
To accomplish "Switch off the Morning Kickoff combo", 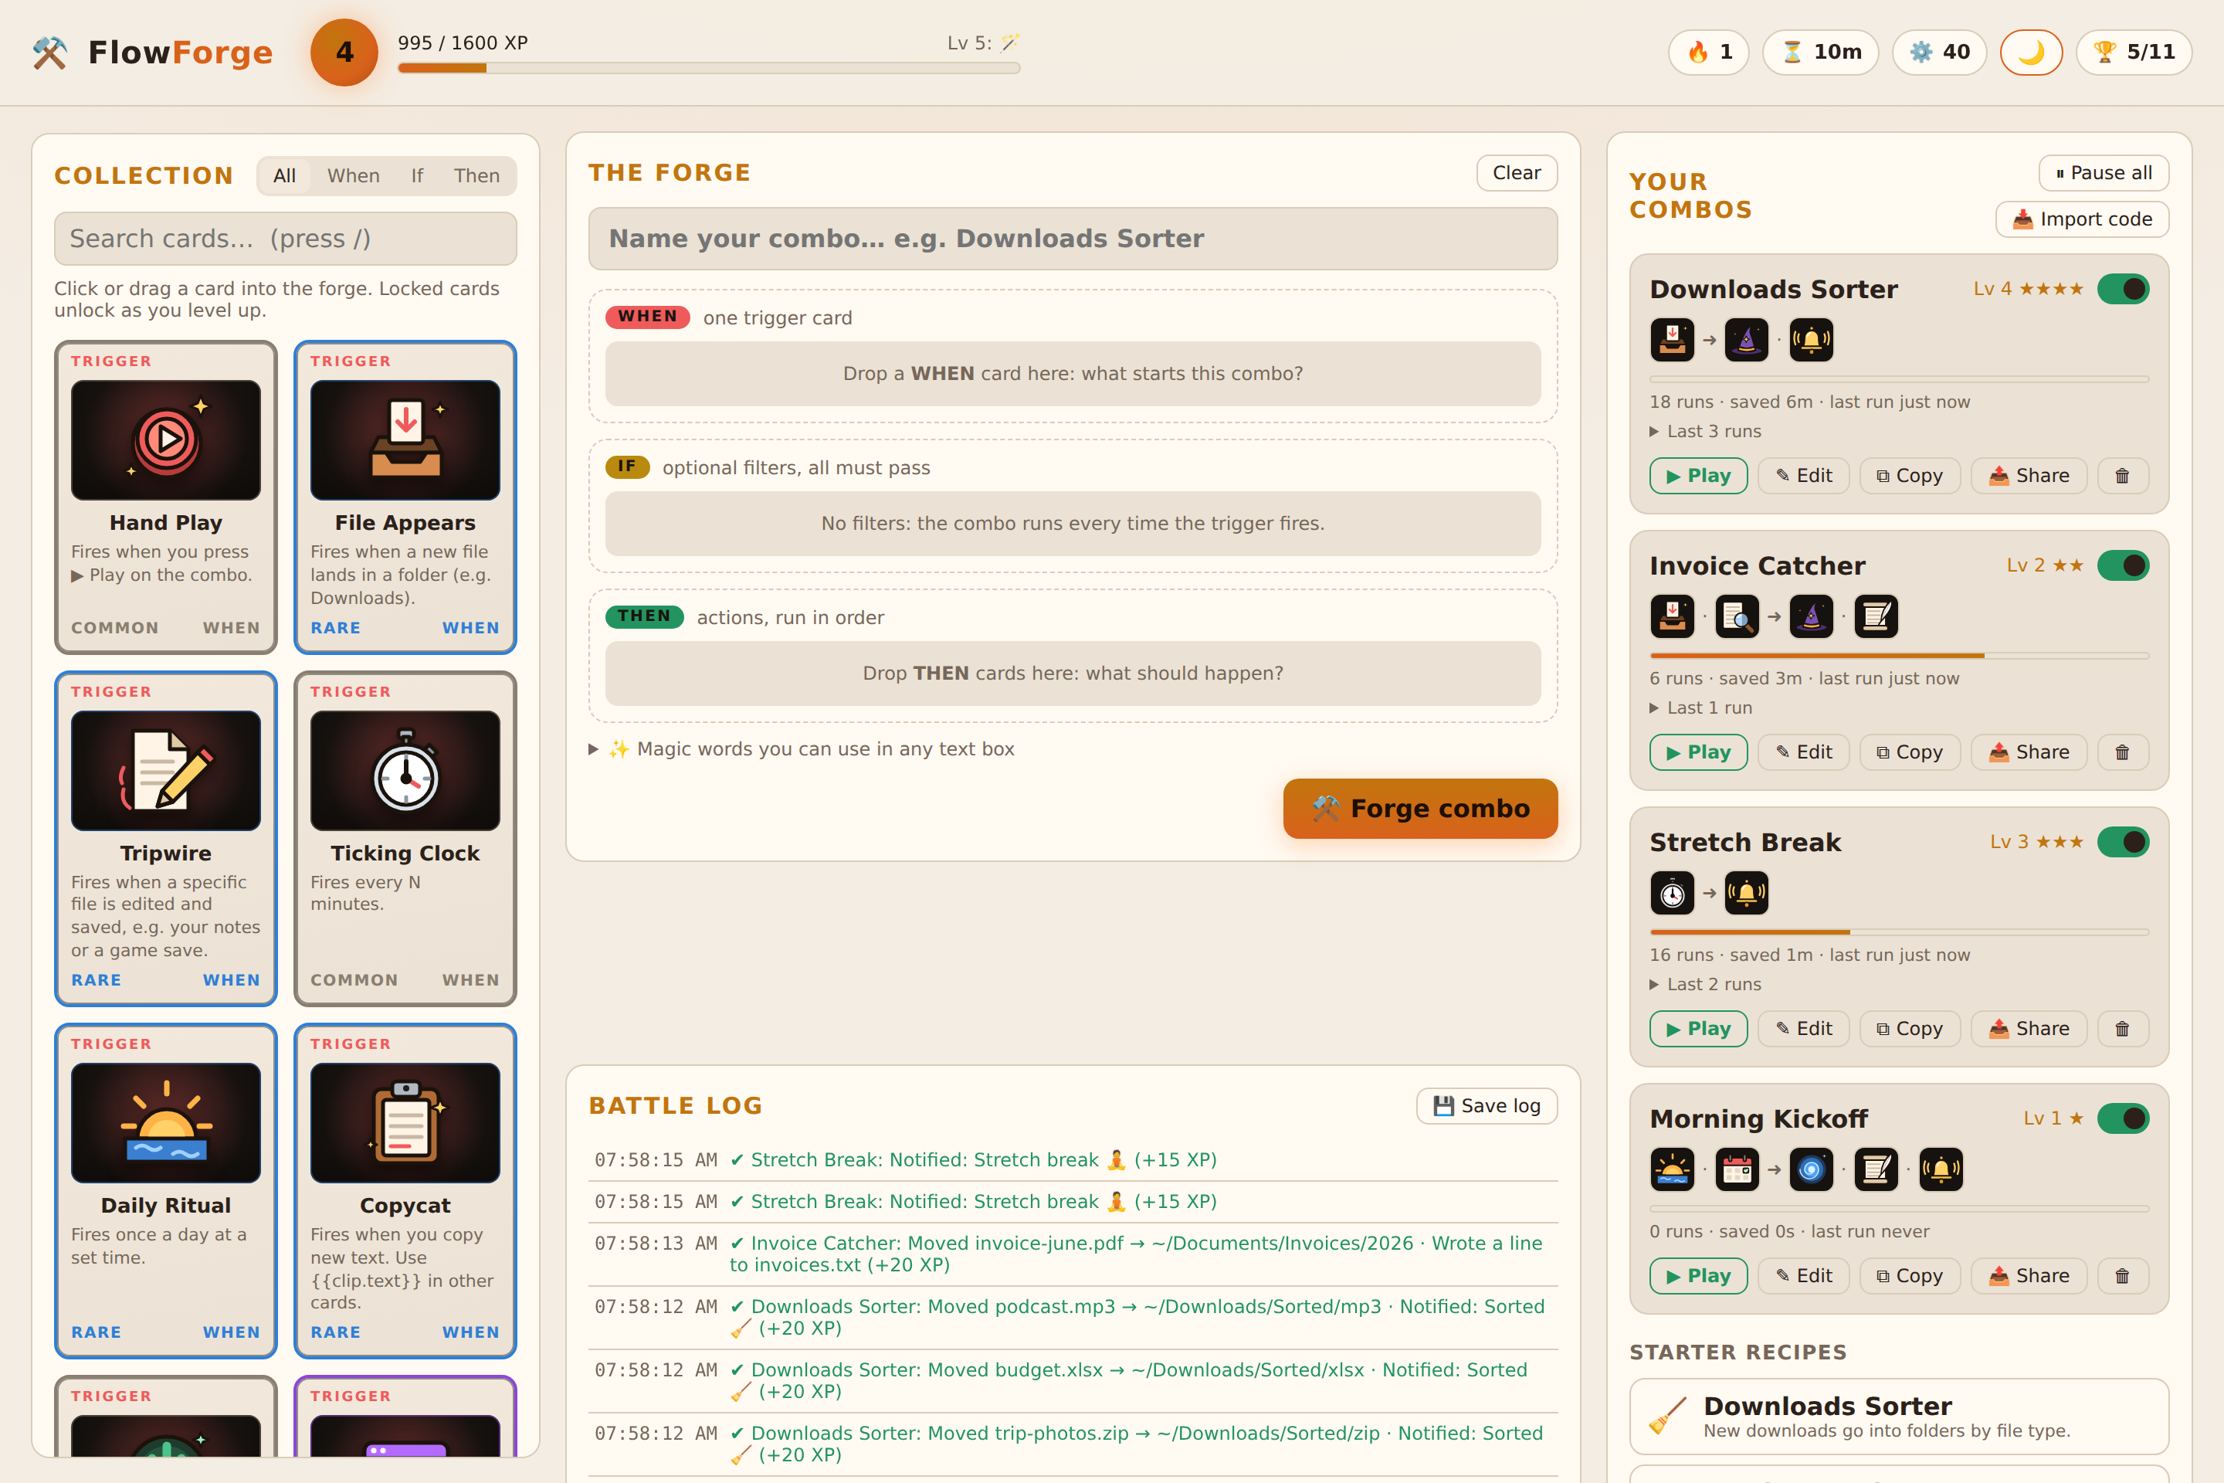I will (2123, 1118).
